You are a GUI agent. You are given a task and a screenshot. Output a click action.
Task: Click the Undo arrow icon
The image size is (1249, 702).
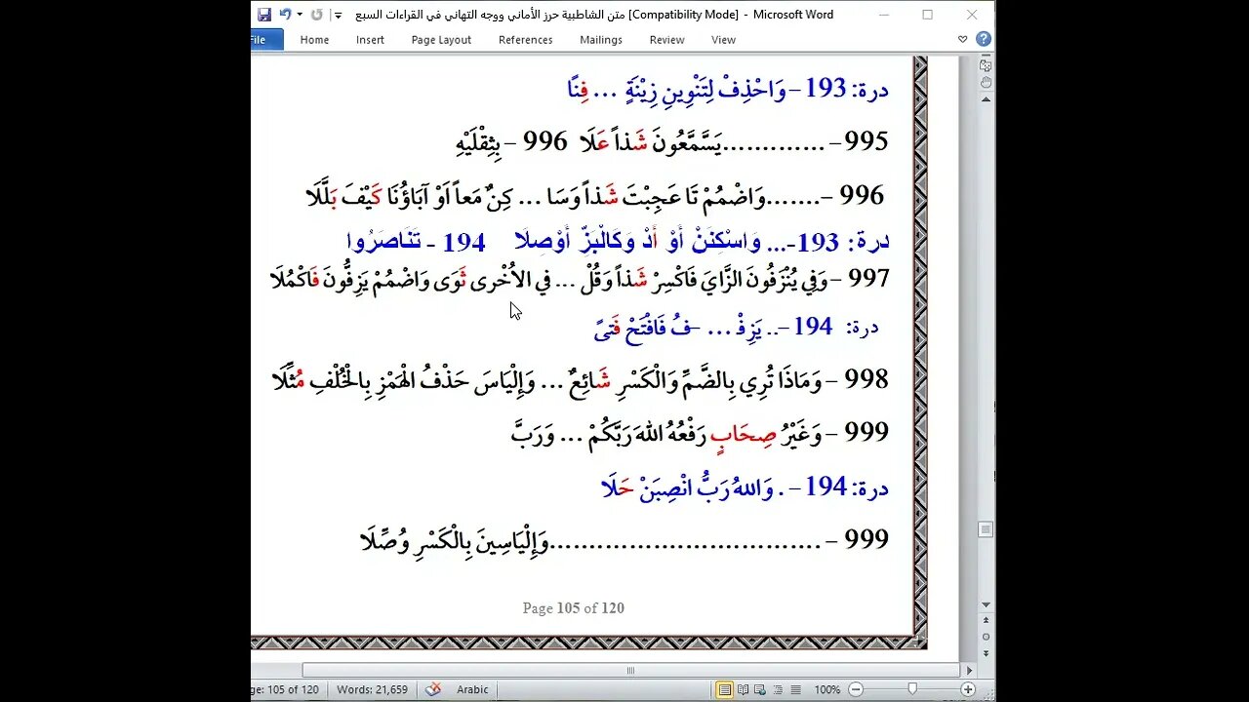(285, 15)
